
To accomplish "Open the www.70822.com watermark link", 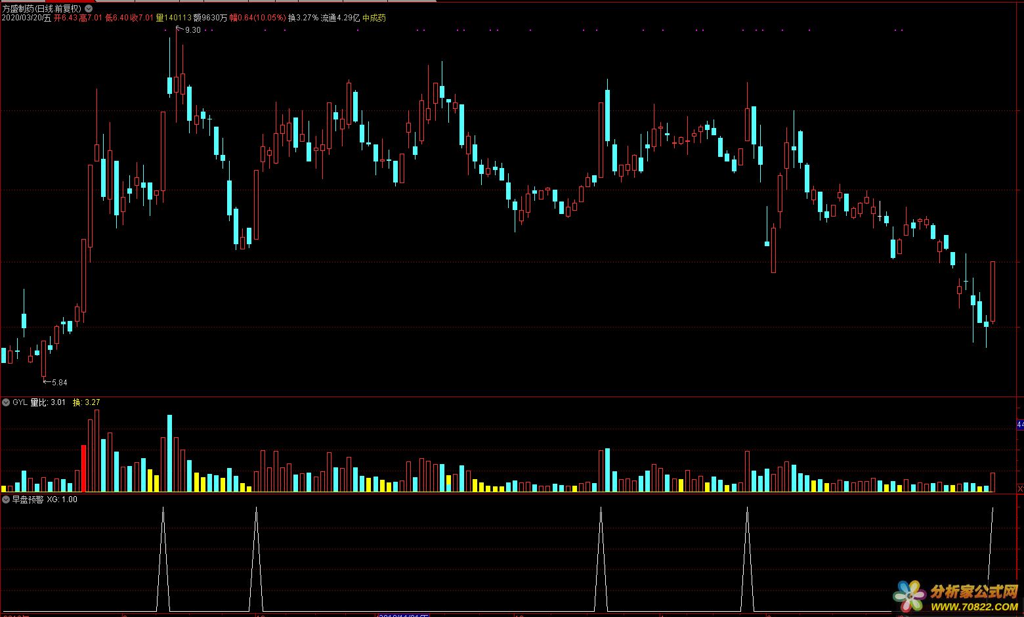I will point(973,605).
